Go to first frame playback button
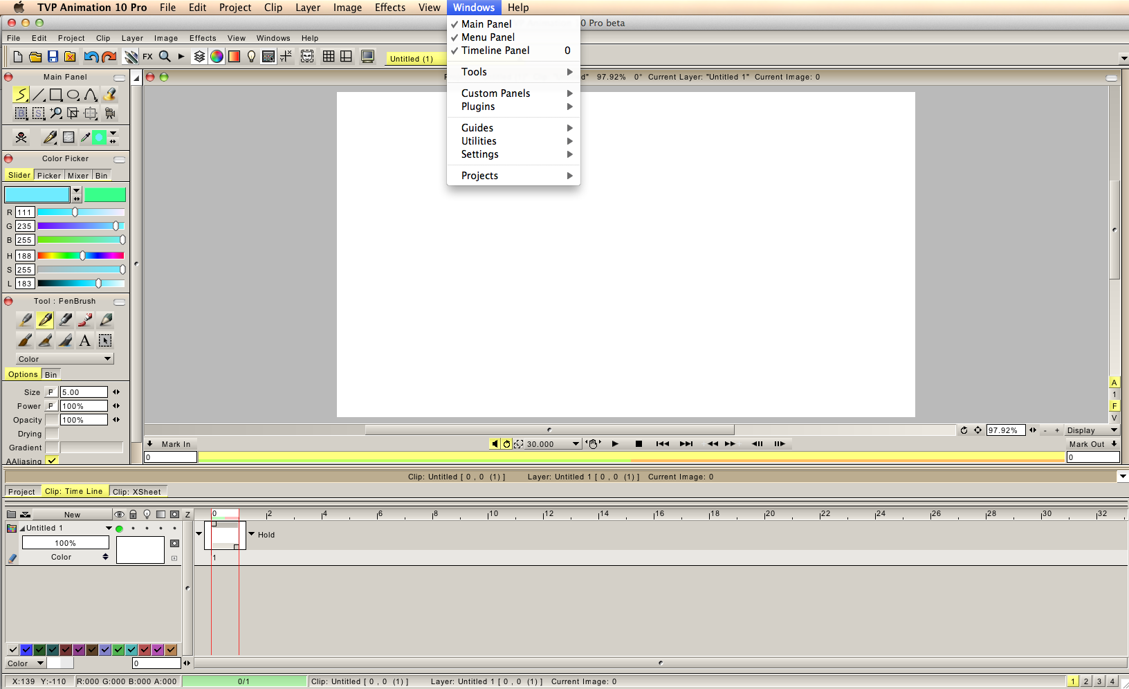 (662, 444)
